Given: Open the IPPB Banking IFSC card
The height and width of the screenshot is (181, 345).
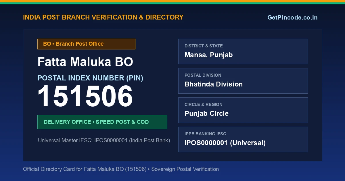Looking at the screenshot, I should [243, 139].
